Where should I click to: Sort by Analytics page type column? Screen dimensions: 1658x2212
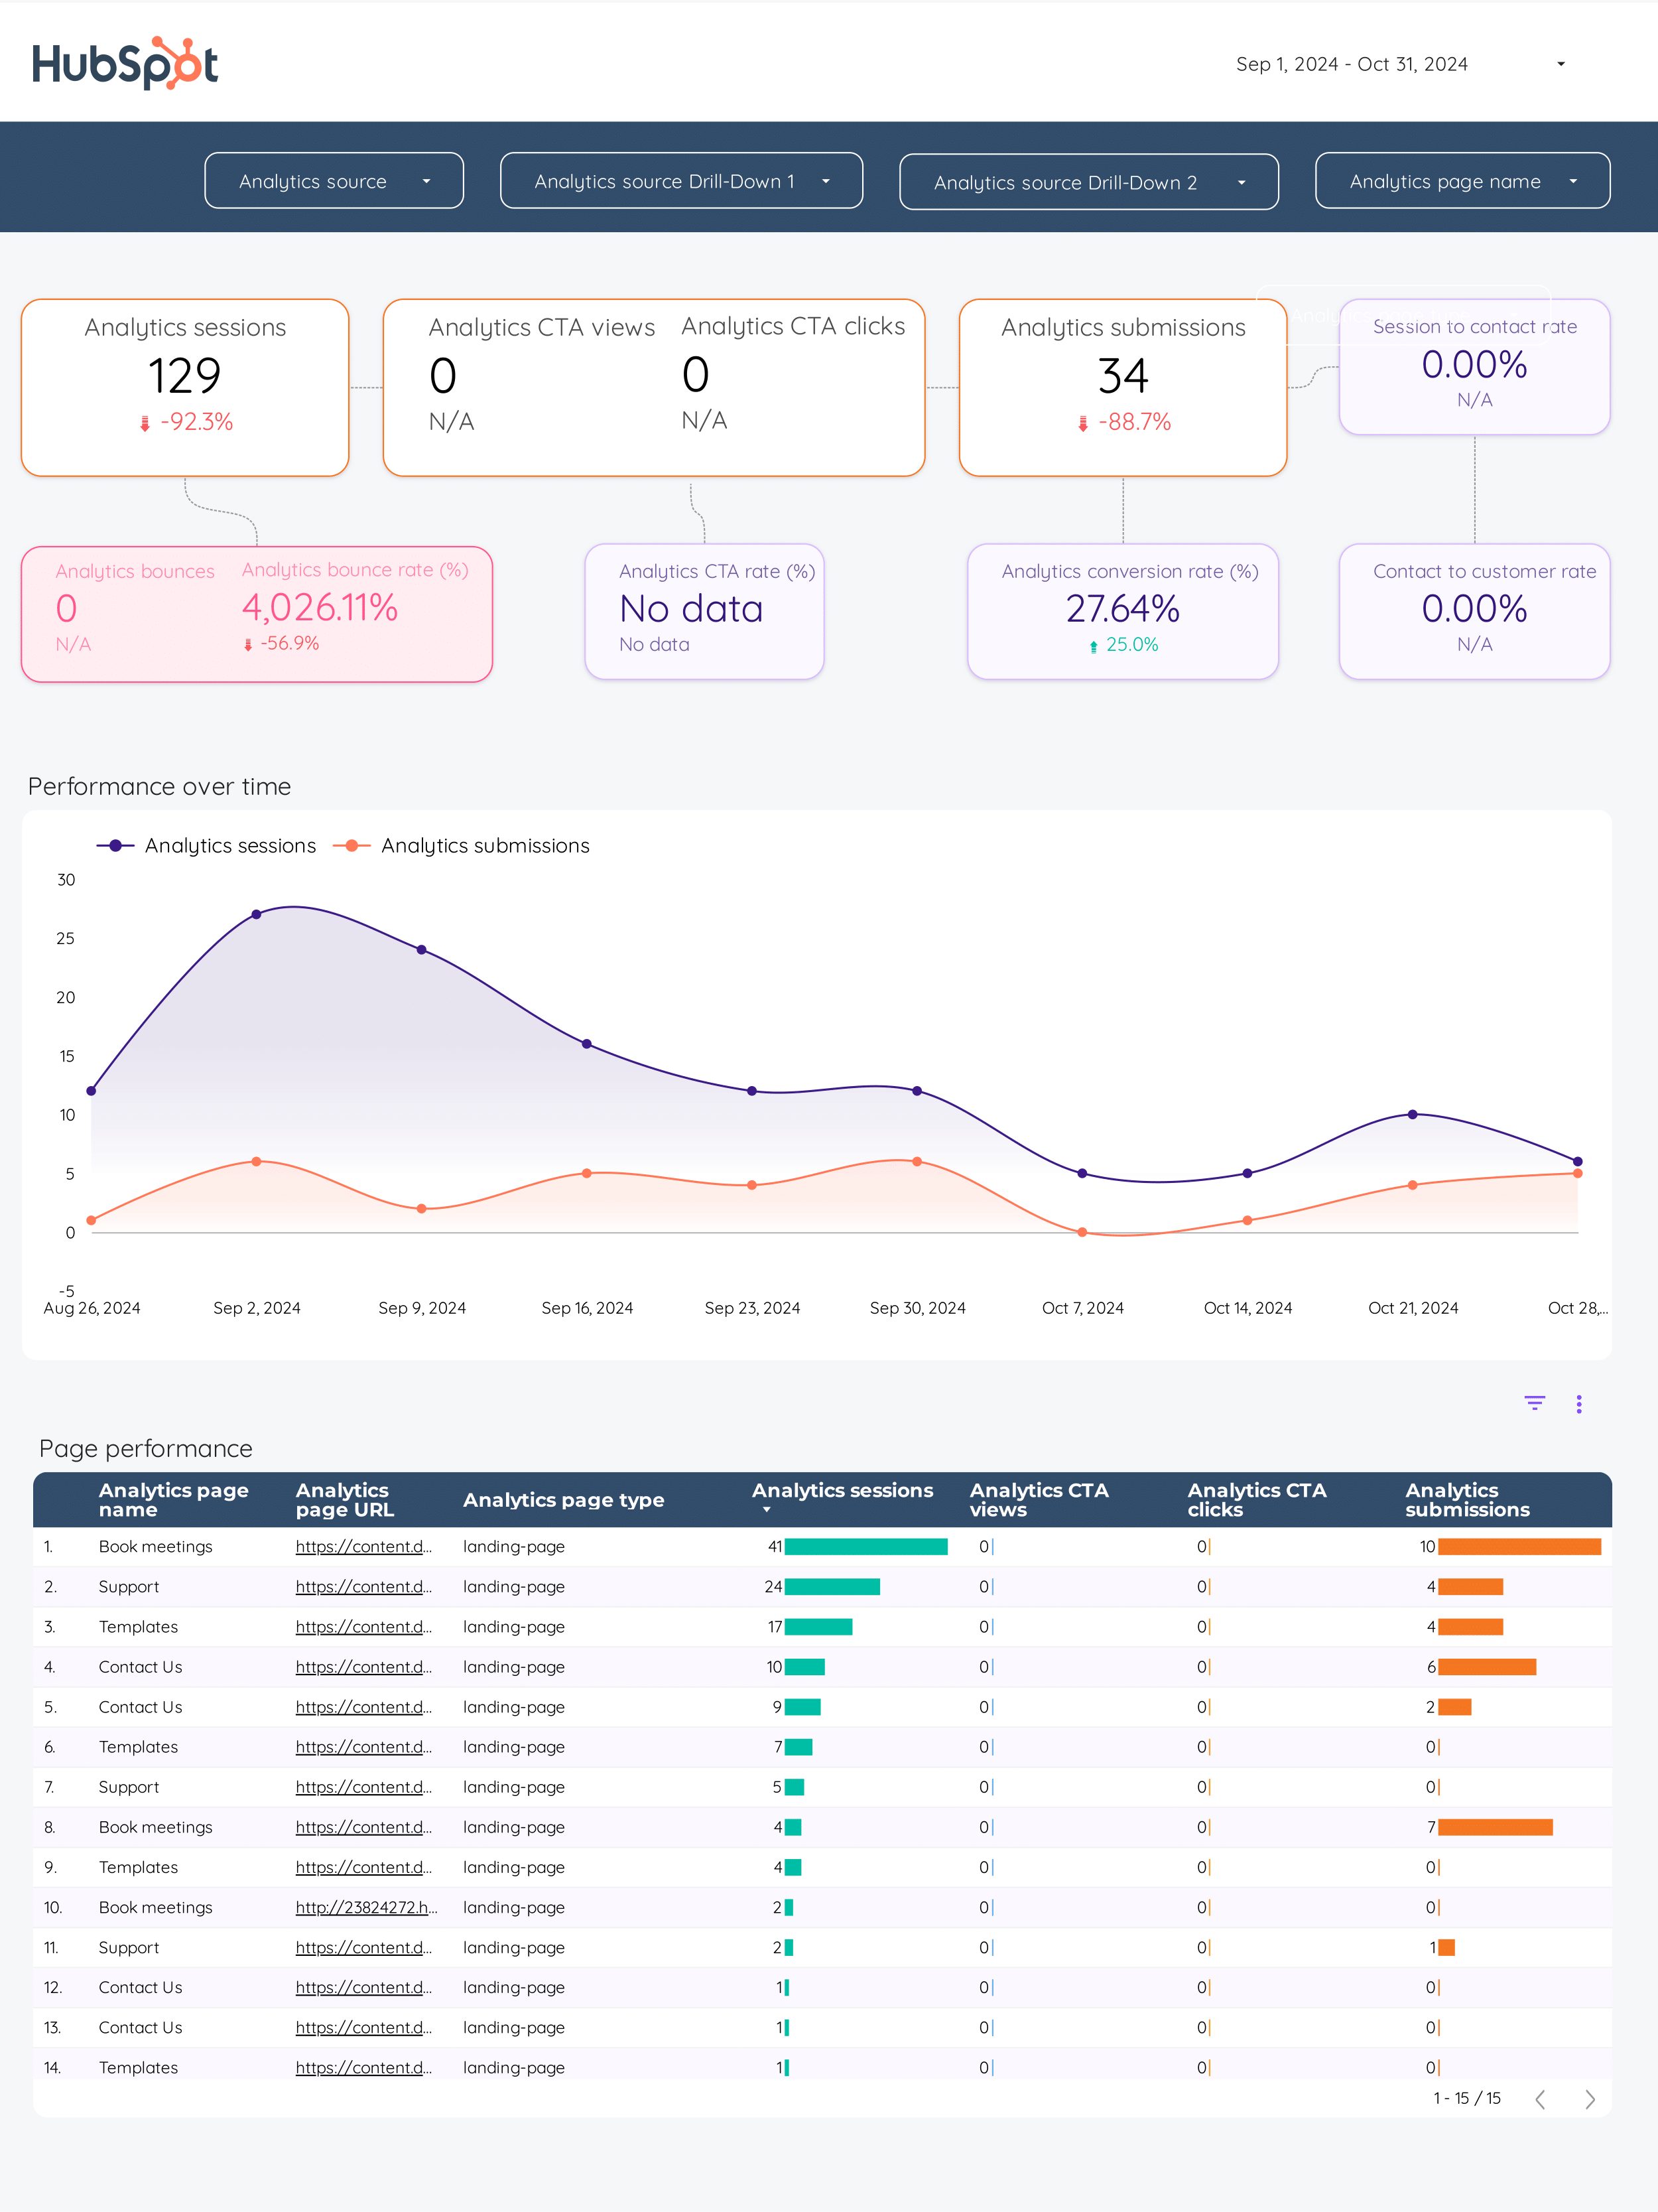(x=562, y=1500)
